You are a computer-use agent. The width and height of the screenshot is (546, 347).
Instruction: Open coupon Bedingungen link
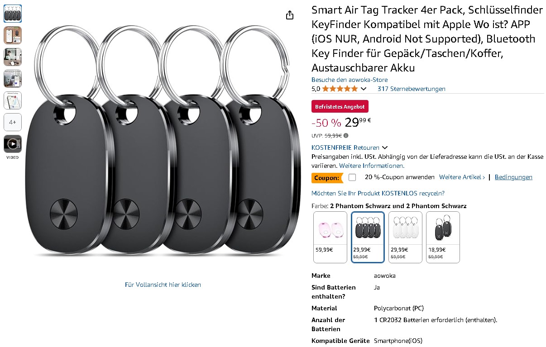click(513, 177)
